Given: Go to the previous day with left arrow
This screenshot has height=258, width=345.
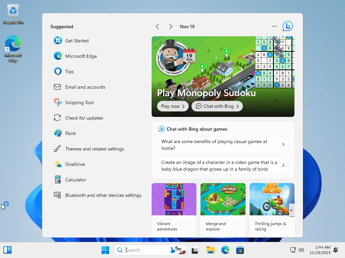Looking at the screenshot, I should tap(157, 27).
